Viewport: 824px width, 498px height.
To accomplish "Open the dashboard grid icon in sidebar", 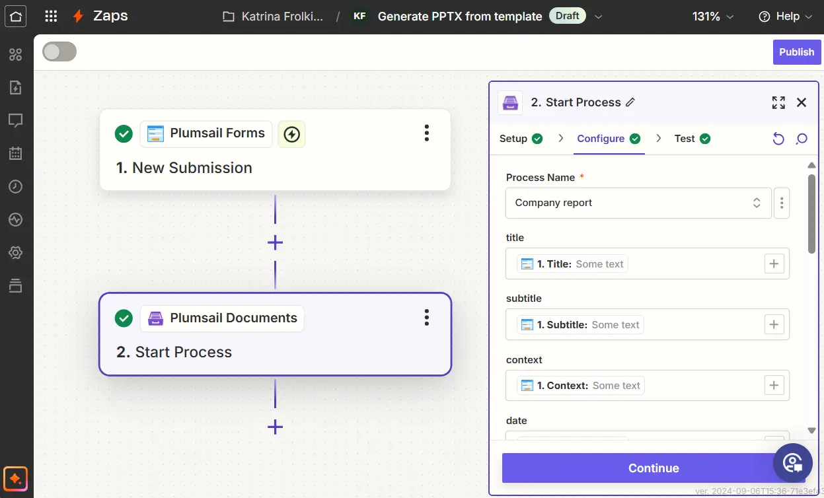I will coord(16,55).
